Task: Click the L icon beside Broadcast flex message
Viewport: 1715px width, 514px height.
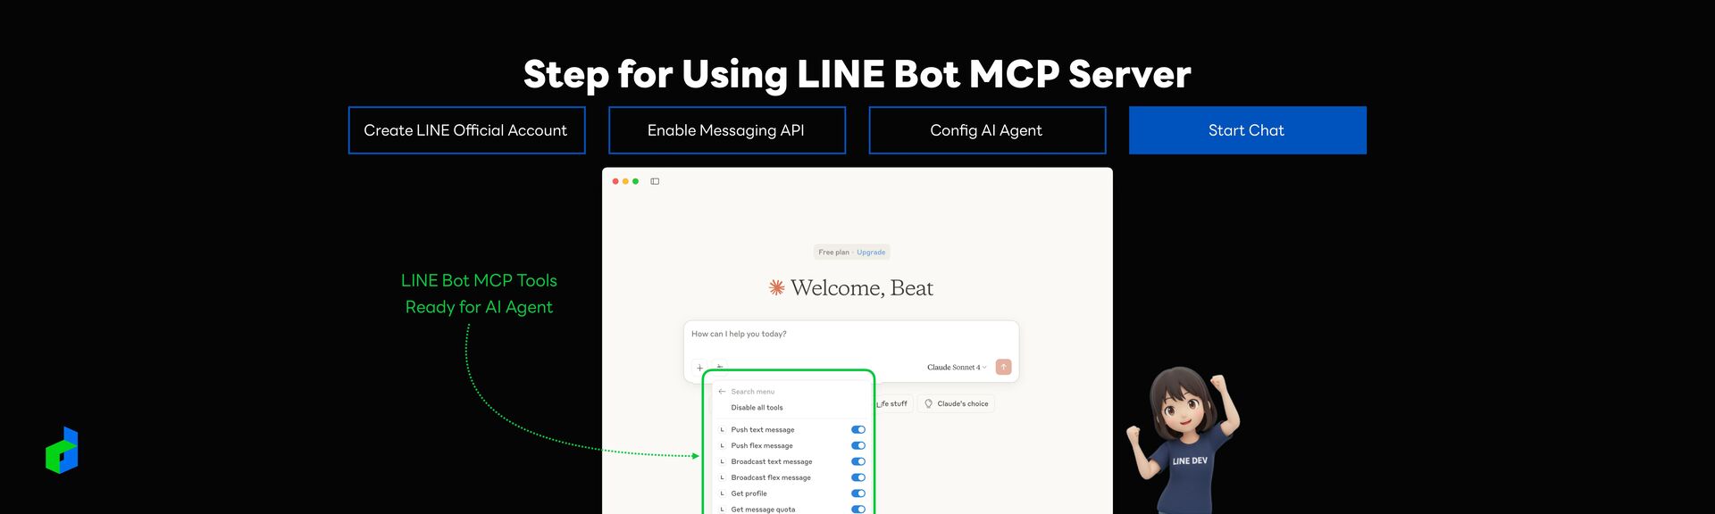Action: click(722, 478)
